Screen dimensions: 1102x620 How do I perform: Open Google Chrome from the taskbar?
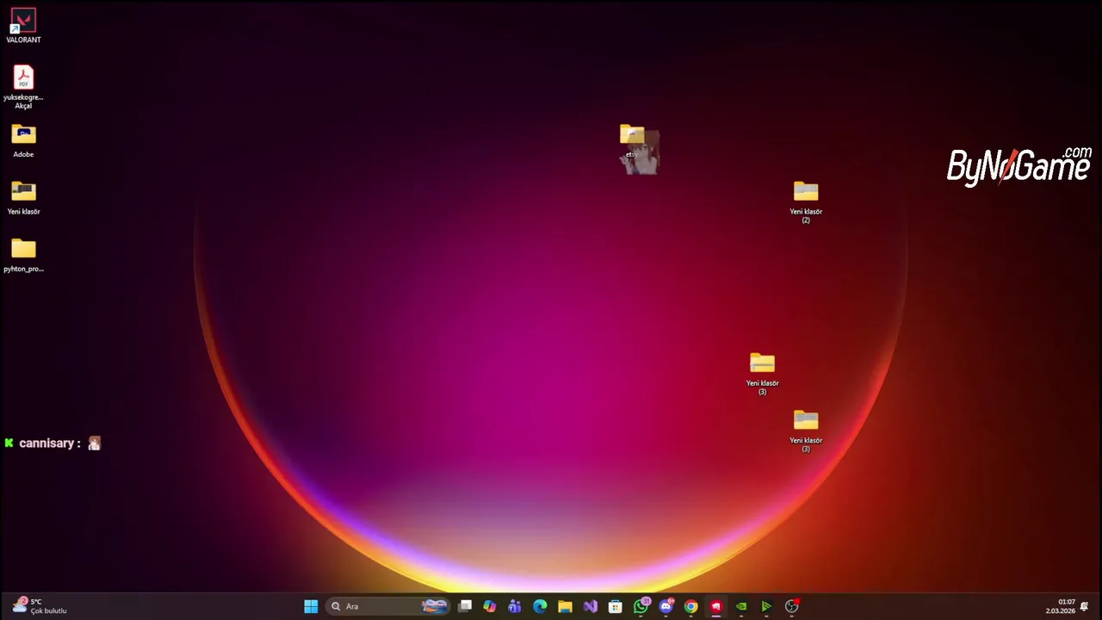coord(690,606)
